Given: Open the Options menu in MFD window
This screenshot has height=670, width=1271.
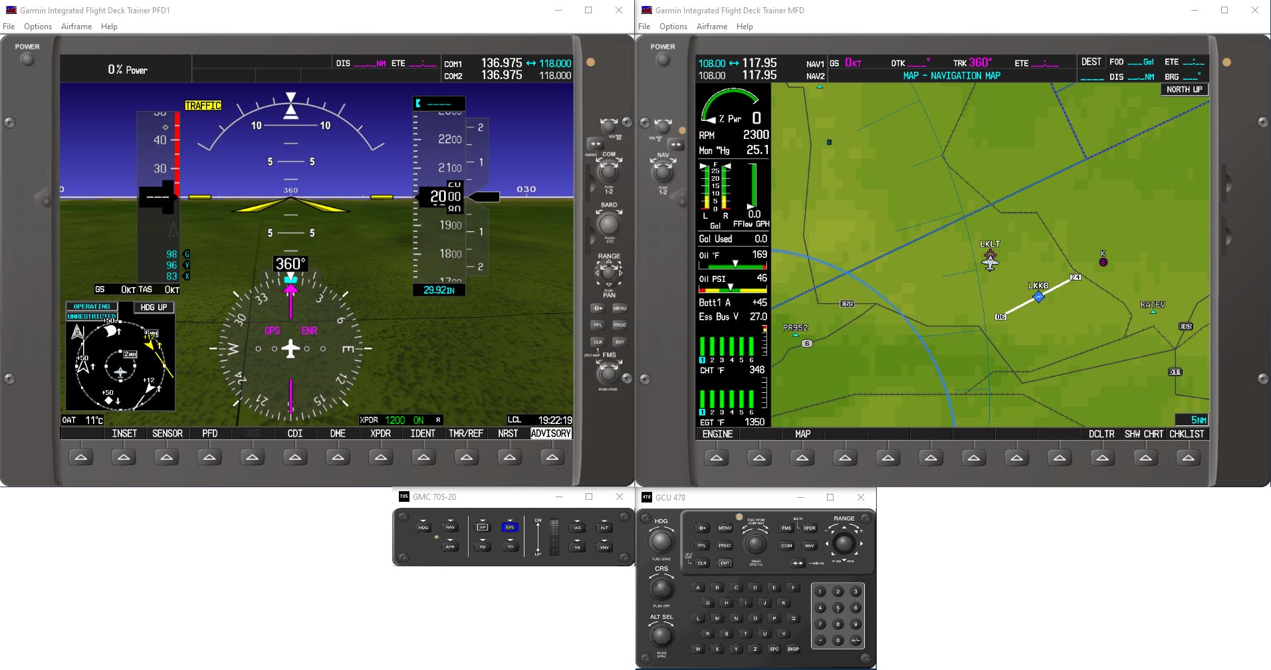Looking at the screenshot, I should (673, 27).
